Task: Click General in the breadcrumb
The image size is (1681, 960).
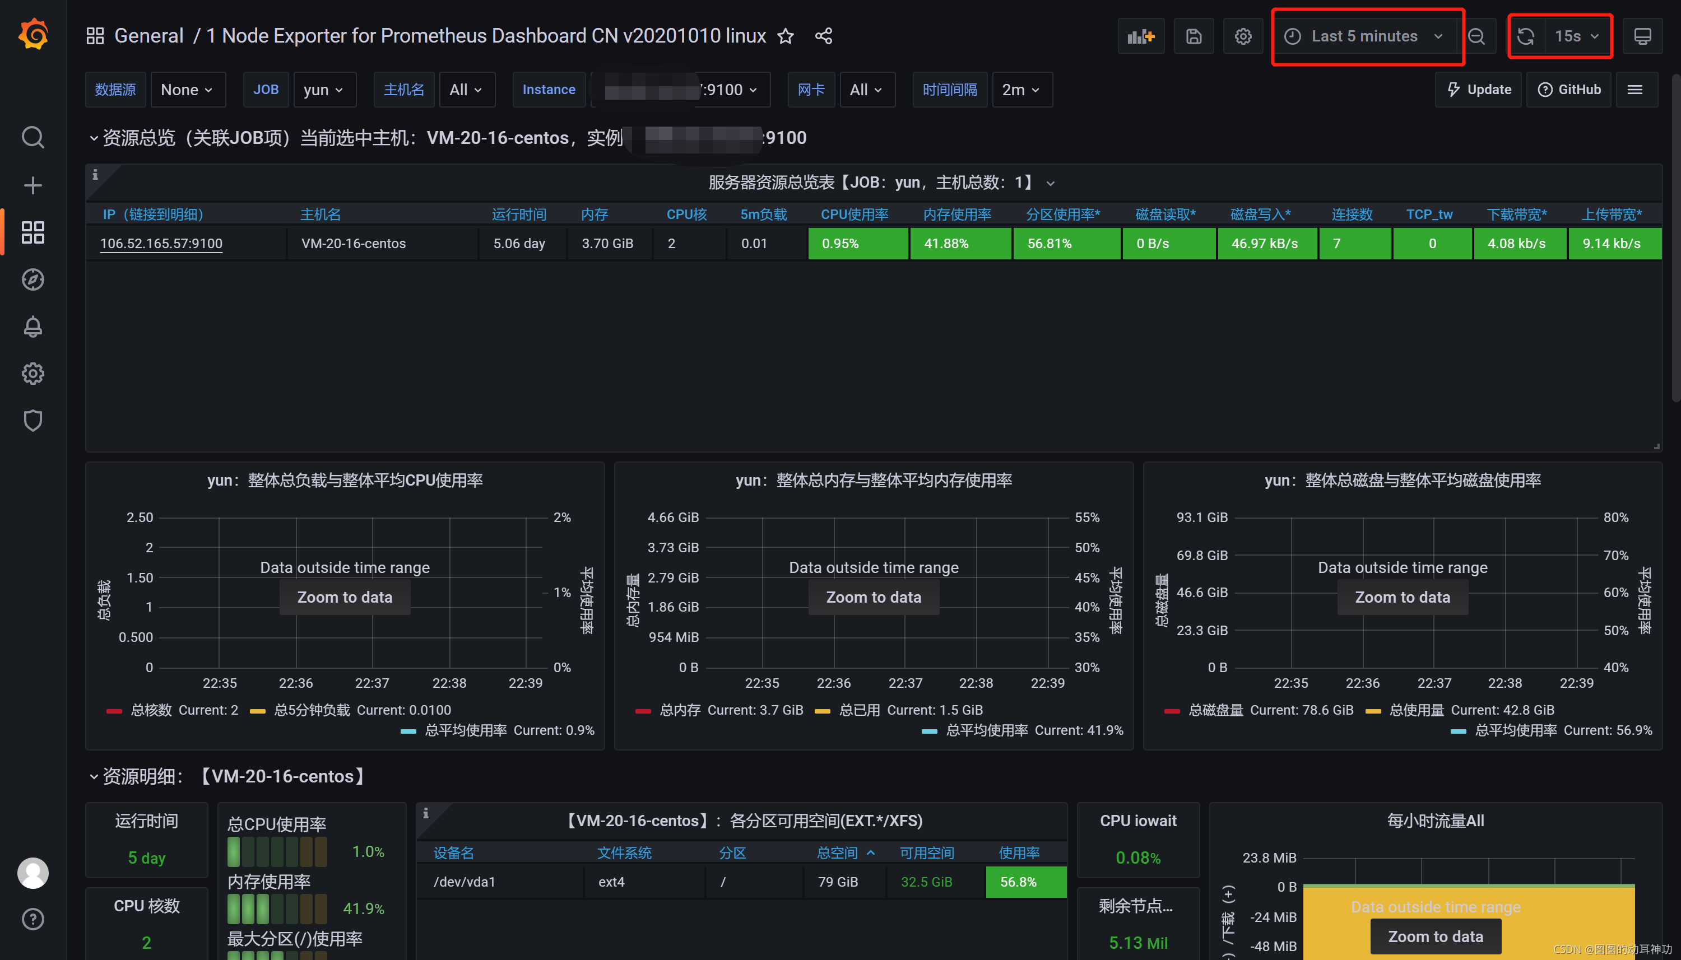Action: 148,36
